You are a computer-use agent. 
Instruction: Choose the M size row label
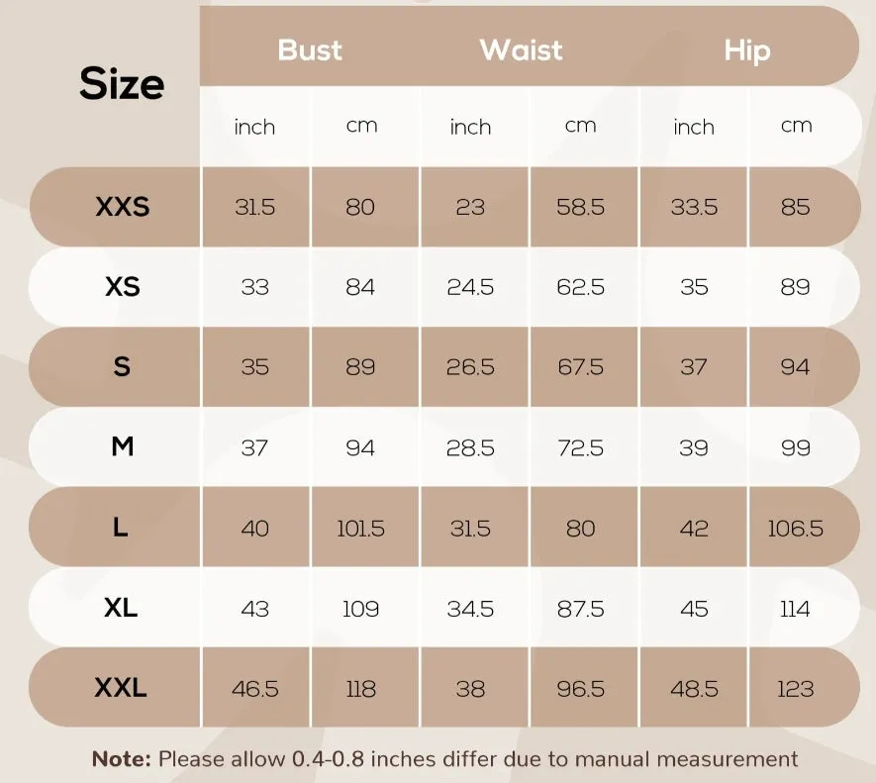coord(123,446)
